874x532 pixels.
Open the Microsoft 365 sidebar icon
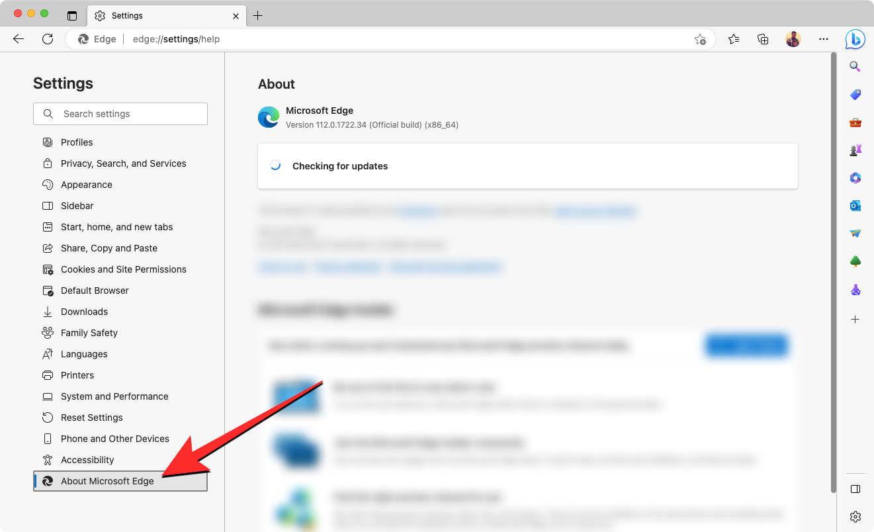[855, 178]
